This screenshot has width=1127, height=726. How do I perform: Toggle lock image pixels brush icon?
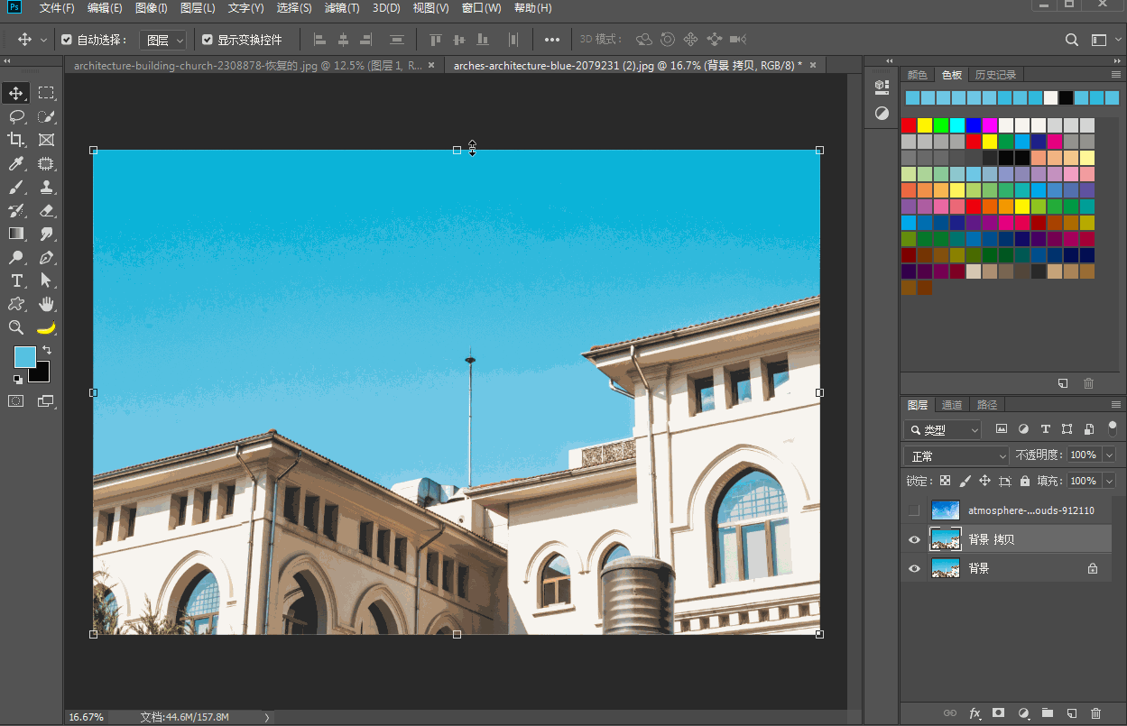pos(965,481)
